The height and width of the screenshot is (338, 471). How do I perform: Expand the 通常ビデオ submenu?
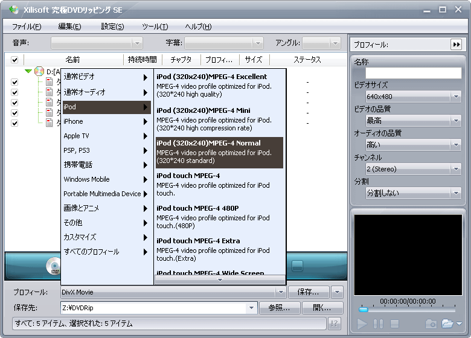[107, 77]
